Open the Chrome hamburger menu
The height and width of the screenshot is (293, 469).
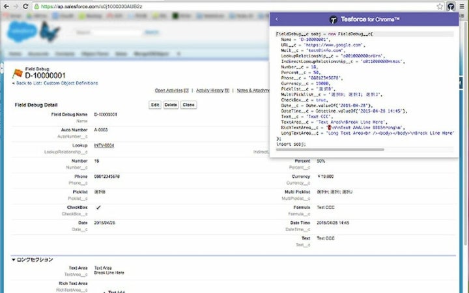coord(462,5)
